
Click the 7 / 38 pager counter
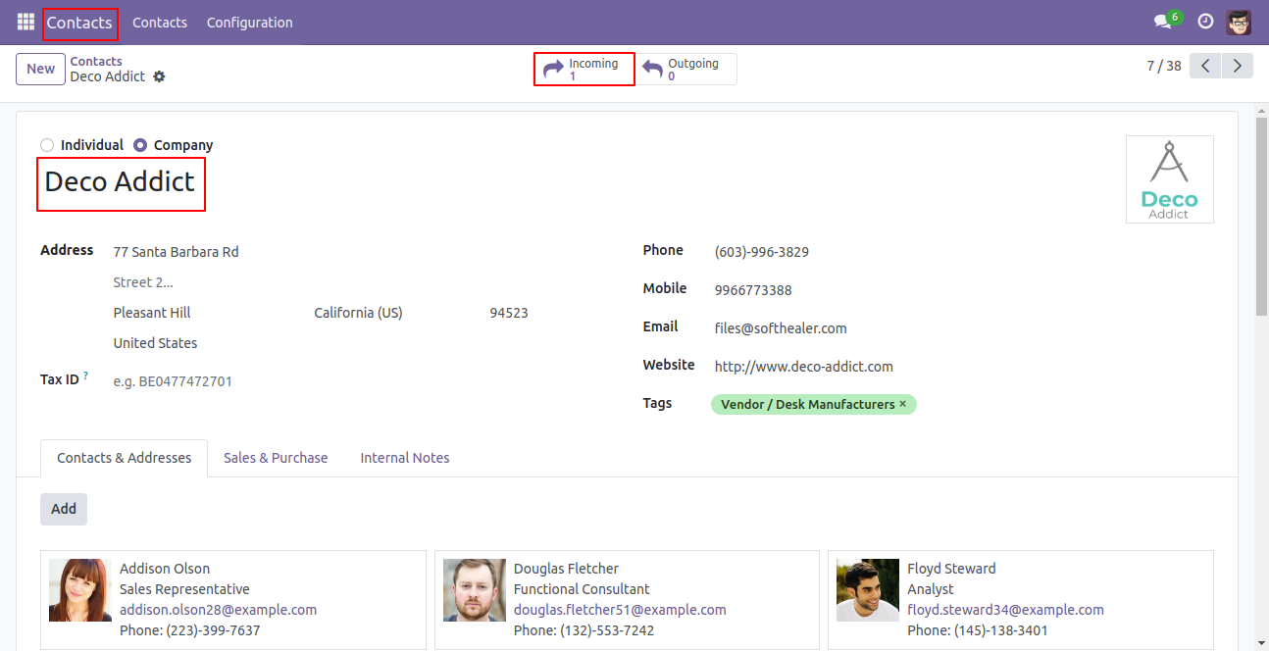[x=1164, y=66]
